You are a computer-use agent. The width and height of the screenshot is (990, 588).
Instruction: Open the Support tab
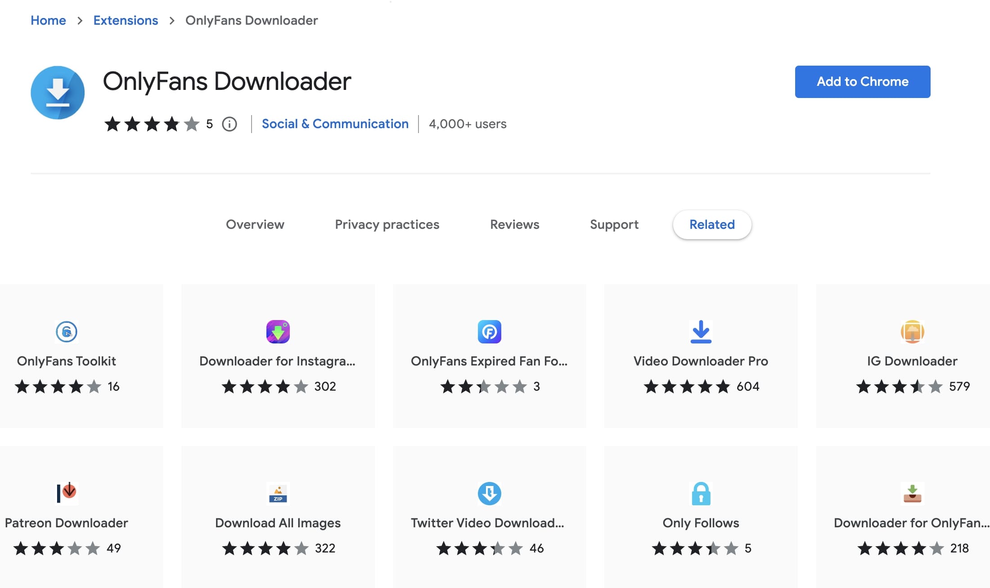tap(614, 224)
